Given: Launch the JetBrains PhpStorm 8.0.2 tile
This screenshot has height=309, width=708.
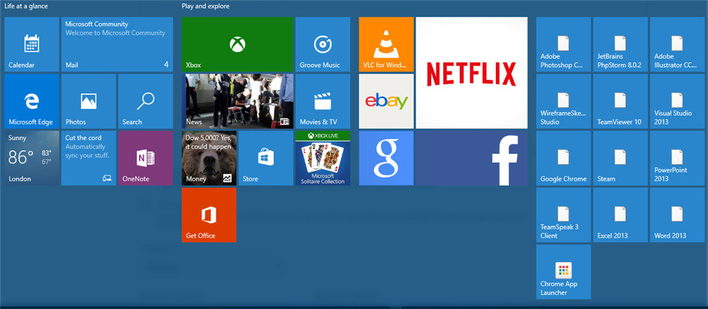Looking at the screenshot, I should pyautogui.click(x=620, y=44).
